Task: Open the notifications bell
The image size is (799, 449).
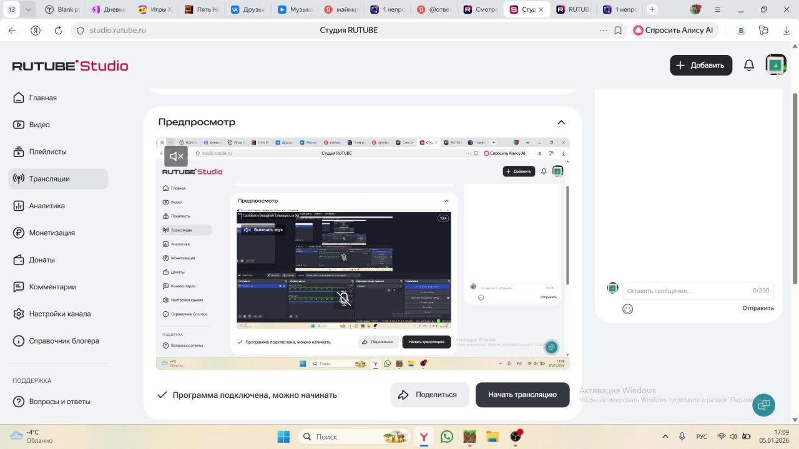Action: pos(749,65)
